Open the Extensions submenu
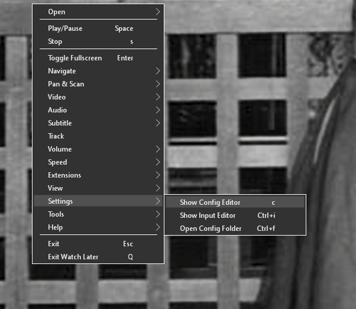Screen dimensions: 356x309 point(98,175)
